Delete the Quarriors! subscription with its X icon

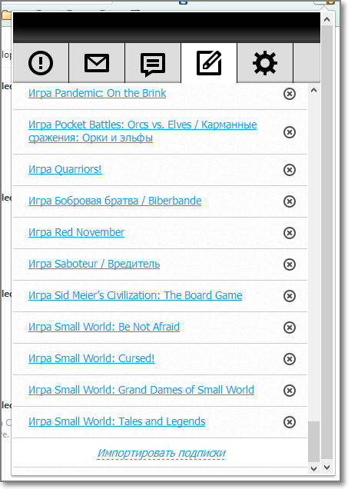coord(290,170)
